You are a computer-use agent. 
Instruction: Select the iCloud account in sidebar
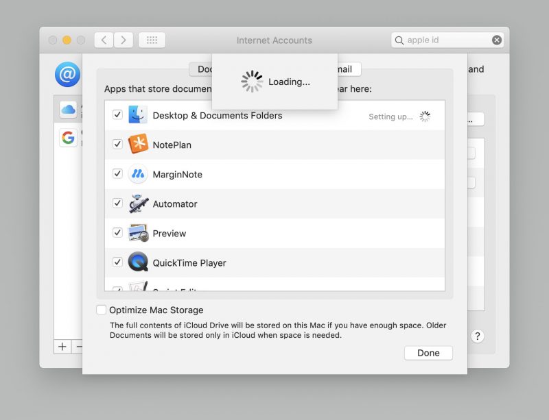click(x=68, y=110)
